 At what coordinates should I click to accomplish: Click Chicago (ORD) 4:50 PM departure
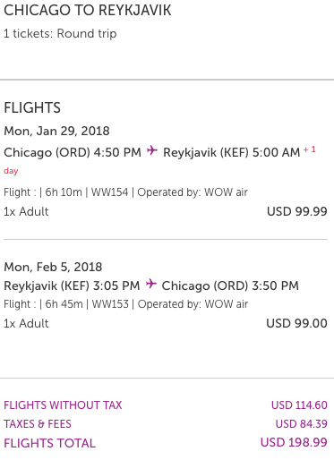click(x=73, y=152)
